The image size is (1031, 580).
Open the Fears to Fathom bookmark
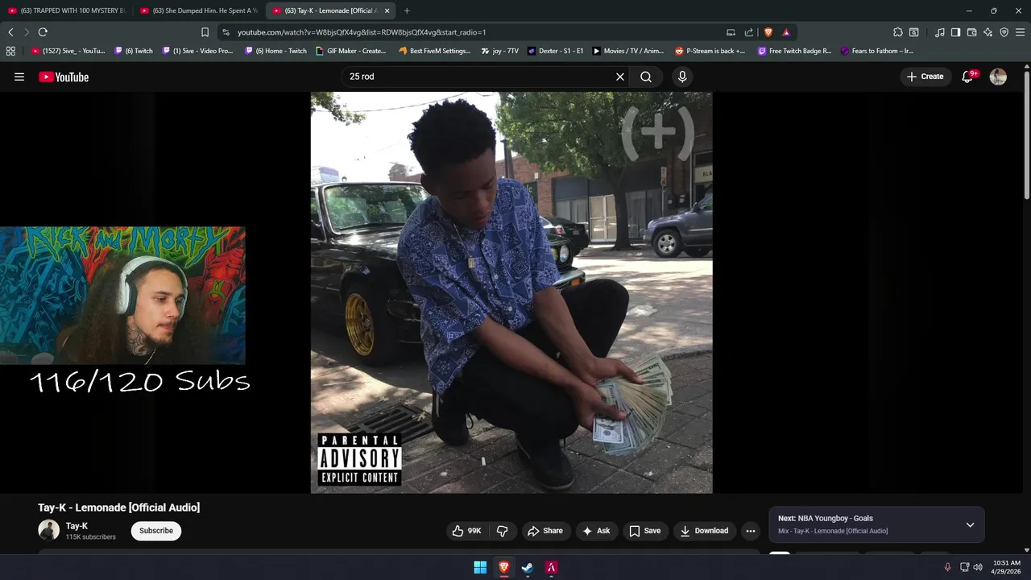pyautogui.click(x=877, y=51)
